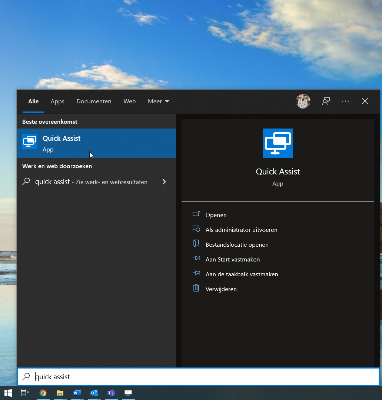
Task: Click the Beste overeenkomst heading
Action: tap(50, 122)
